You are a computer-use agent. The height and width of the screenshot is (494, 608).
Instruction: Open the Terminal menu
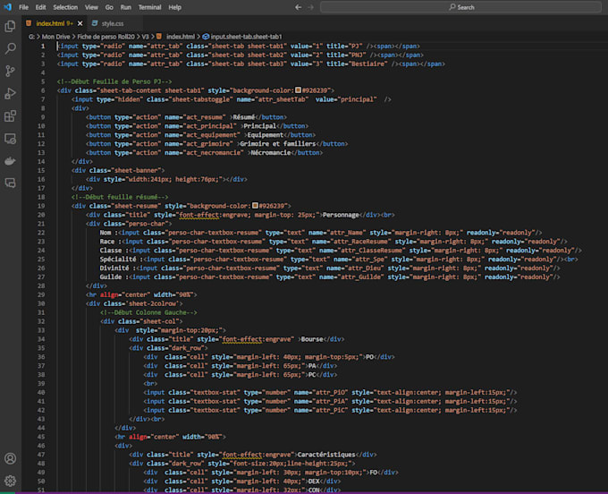(148, 6)
